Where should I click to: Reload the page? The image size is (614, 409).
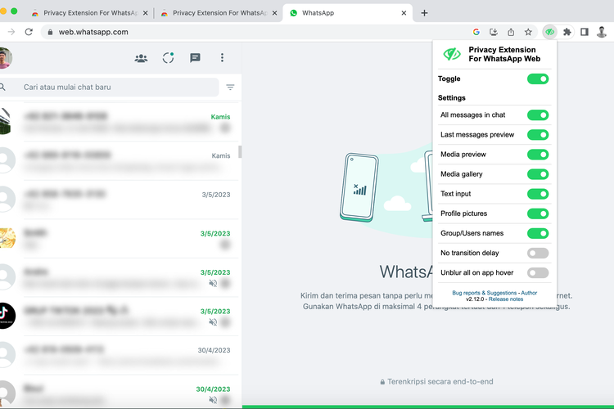point(29,32)
